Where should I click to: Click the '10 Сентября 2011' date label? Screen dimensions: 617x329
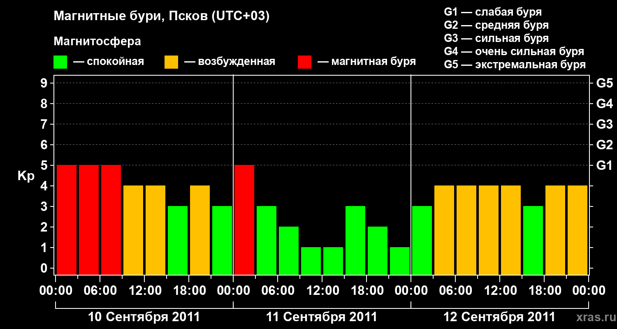144,317
